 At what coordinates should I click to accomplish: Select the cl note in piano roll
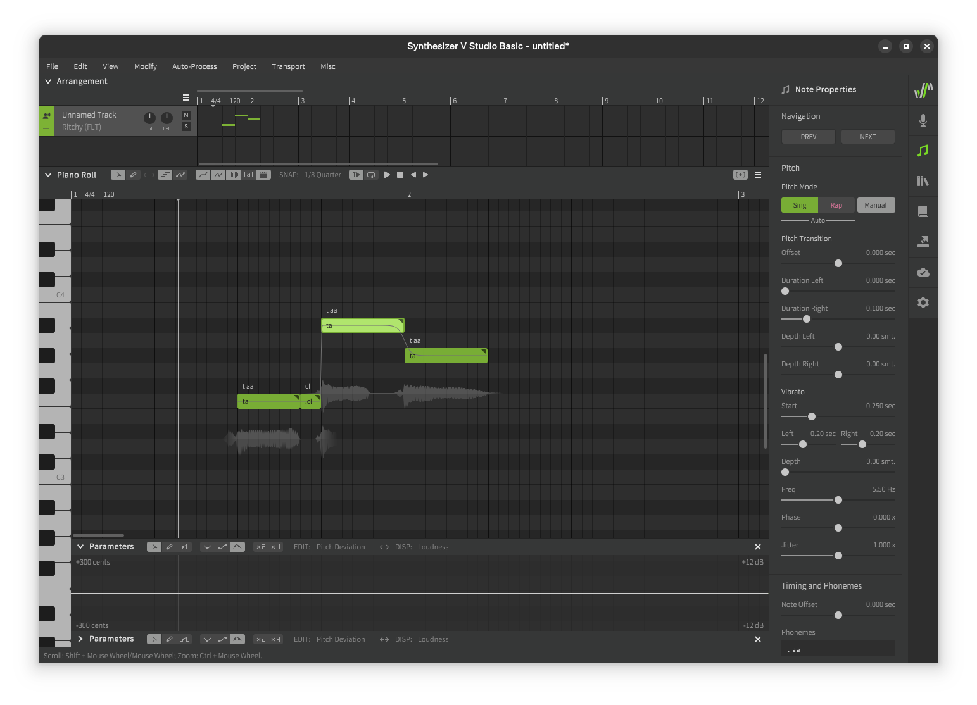[310, 401]
